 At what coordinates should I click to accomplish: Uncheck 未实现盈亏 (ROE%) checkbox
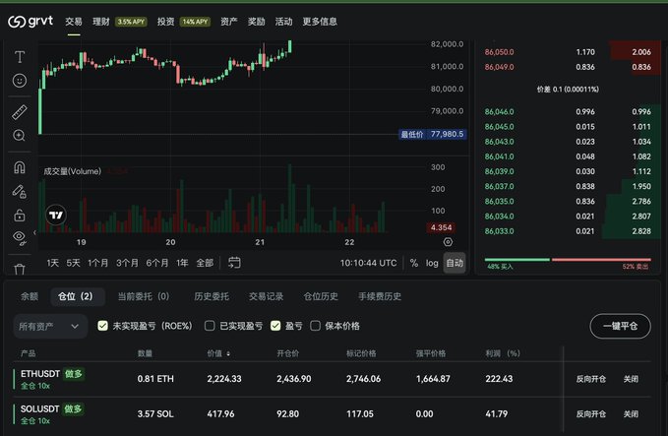click(x=102, y=326)
